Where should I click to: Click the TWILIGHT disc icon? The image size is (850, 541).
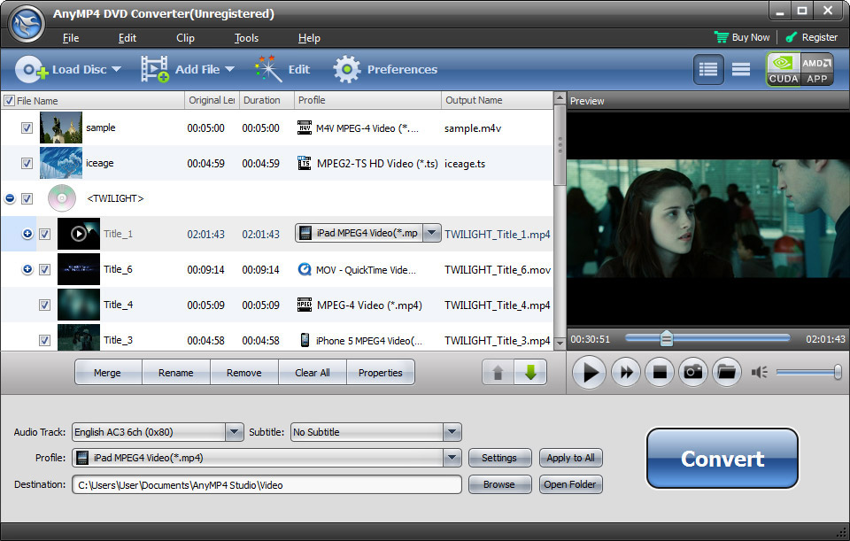[x=62, y=198]
